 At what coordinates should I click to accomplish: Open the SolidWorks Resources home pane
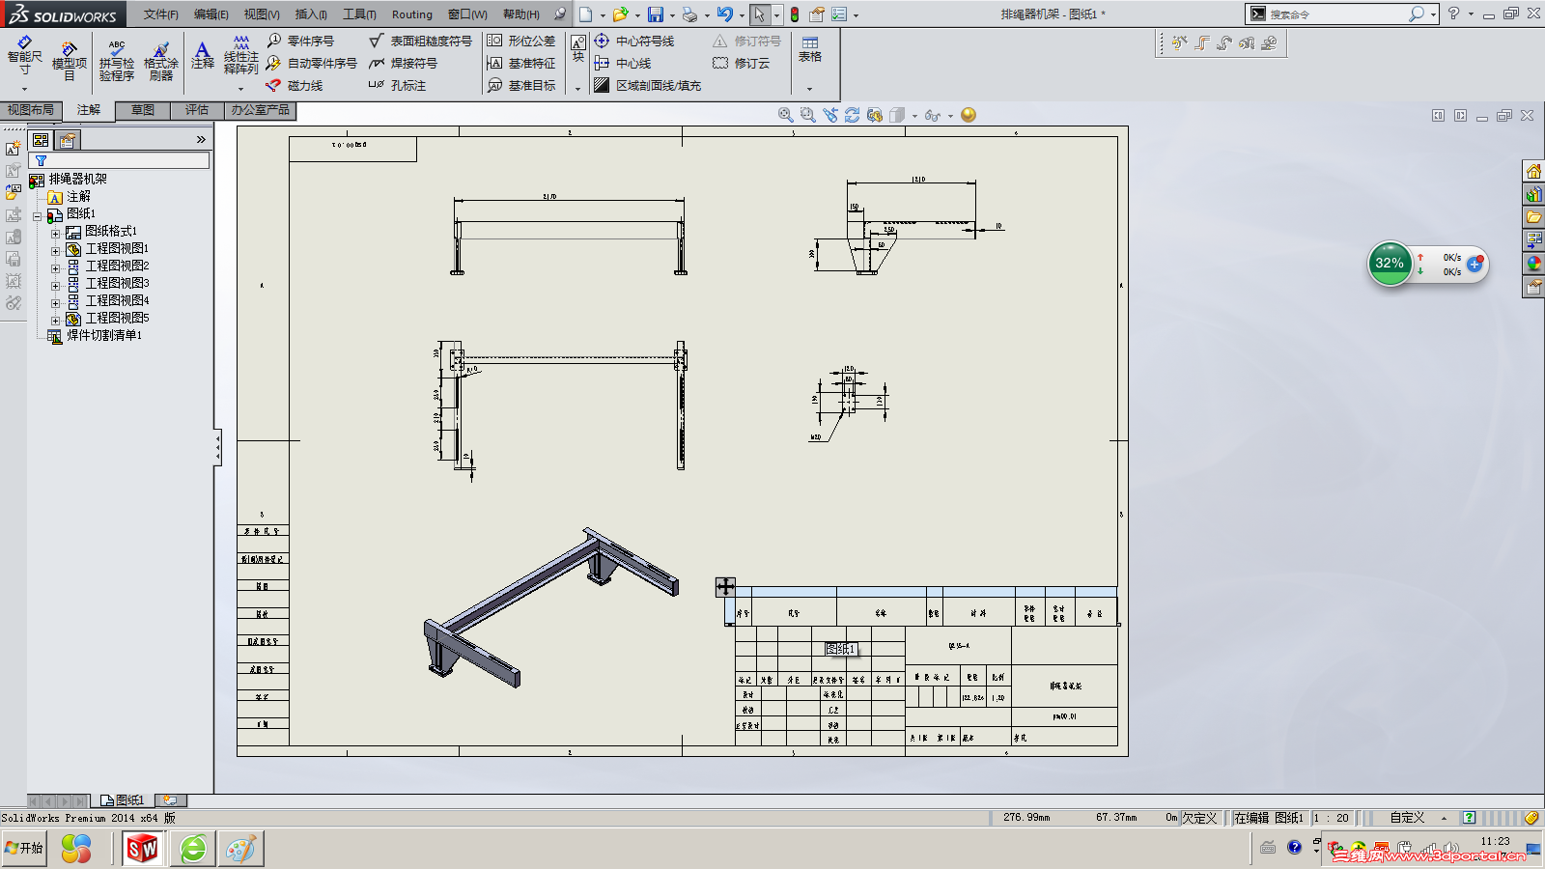click(1533, 171)
